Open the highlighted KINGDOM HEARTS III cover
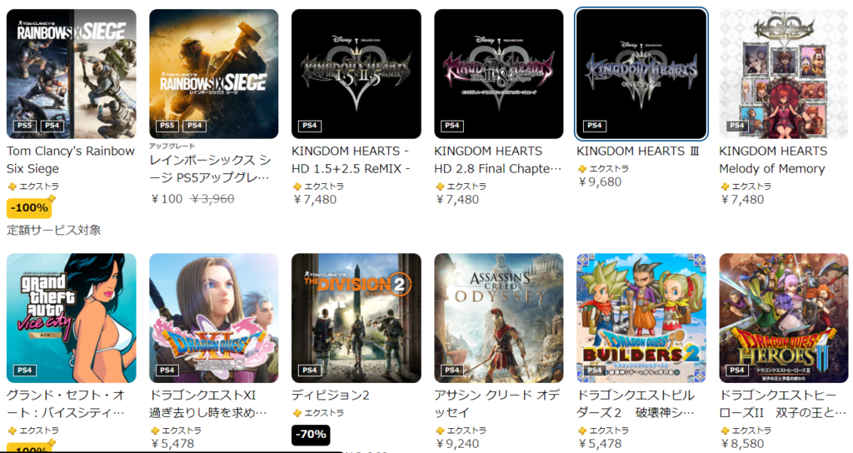The height and width of the screenshot is (453, 853). tap(641, 74)
